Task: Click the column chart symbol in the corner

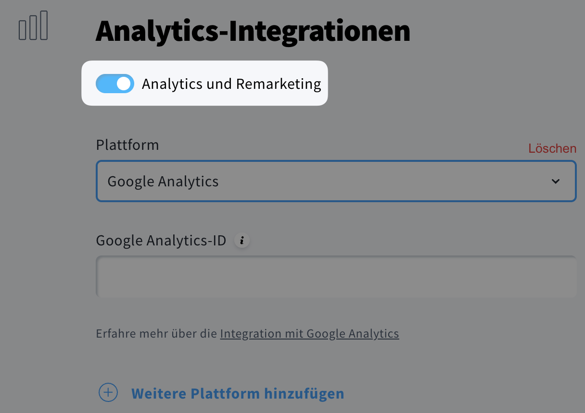Action: click(33, 26)
